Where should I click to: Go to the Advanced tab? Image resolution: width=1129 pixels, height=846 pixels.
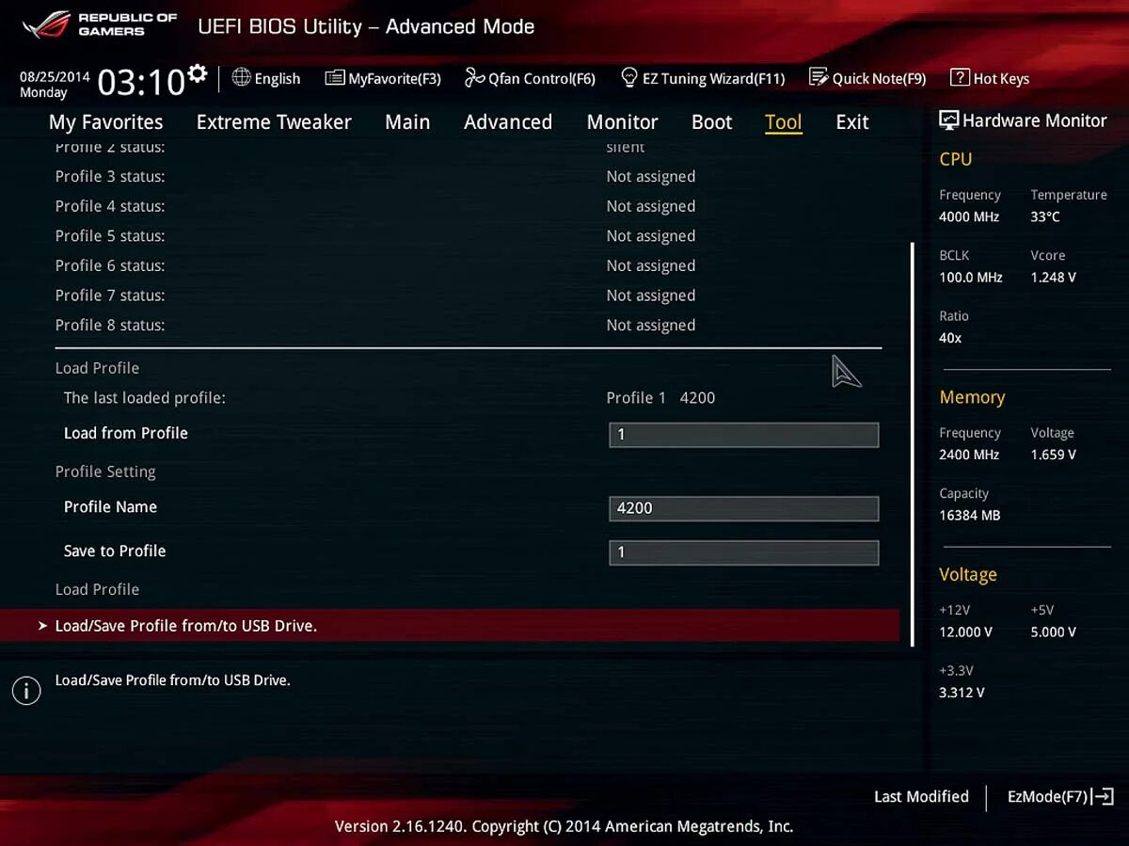pyautogui.click(x=508, y=122)
